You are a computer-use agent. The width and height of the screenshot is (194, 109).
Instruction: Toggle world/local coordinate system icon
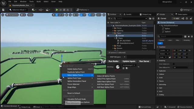point(67,15)
